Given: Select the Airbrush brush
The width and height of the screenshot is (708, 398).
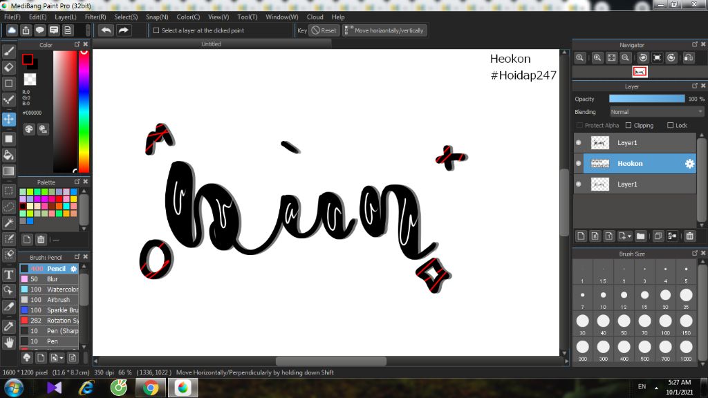Looking at the screenshot, I should click(49, 300).
